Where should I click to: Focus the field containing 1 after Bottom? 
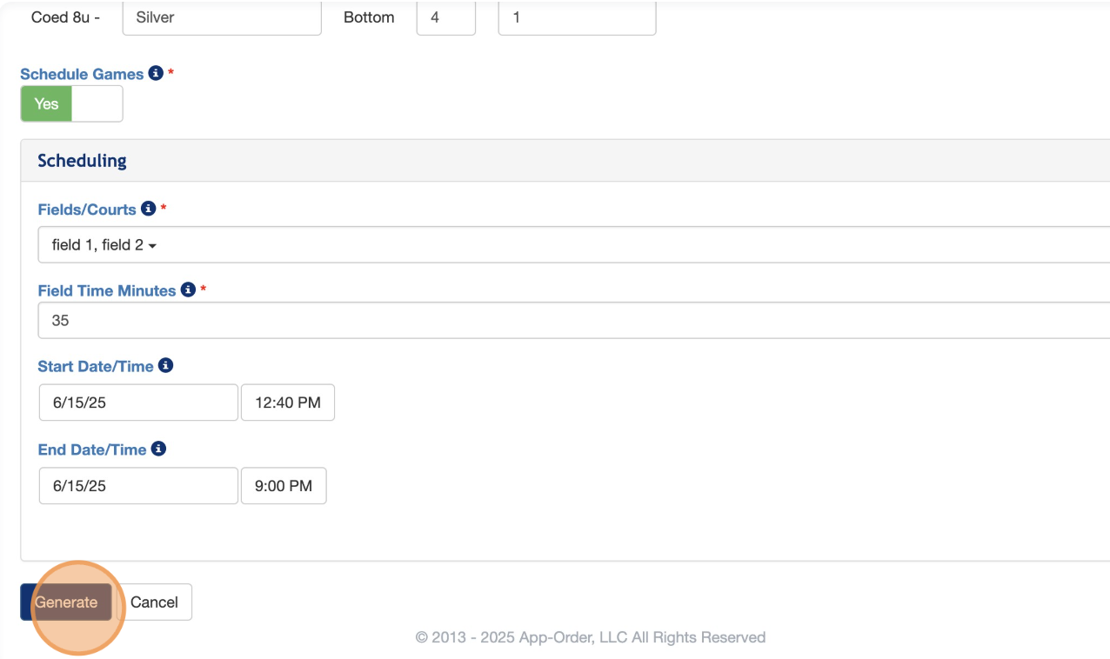tap(577, 17)
